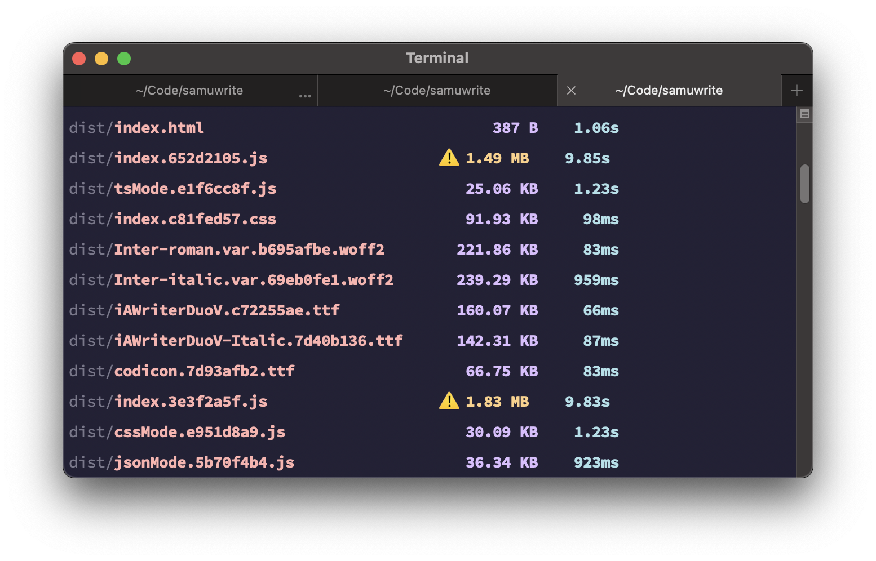Click the green full-screen button
Viewport: 876px width, 561px height.
124,59
